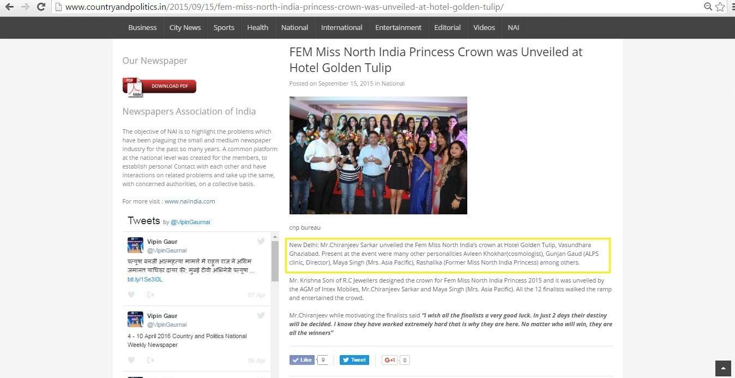Go to the Sports section
This screenshot has width=735, height=378.
tap(224, 27)
